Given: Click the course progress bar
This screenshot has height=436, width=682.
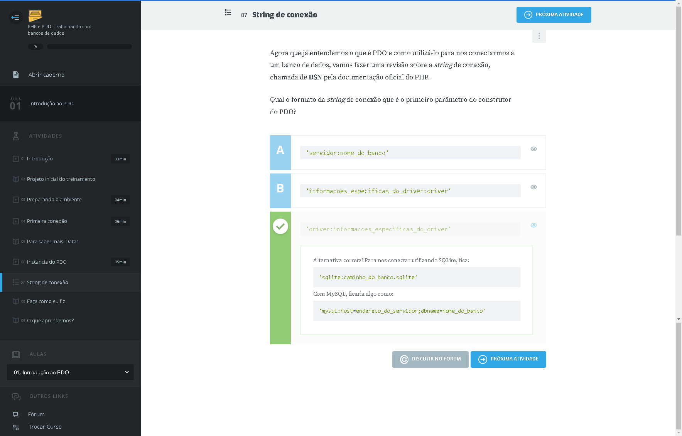Looking at the screenshot, I should tap(89, 47).
